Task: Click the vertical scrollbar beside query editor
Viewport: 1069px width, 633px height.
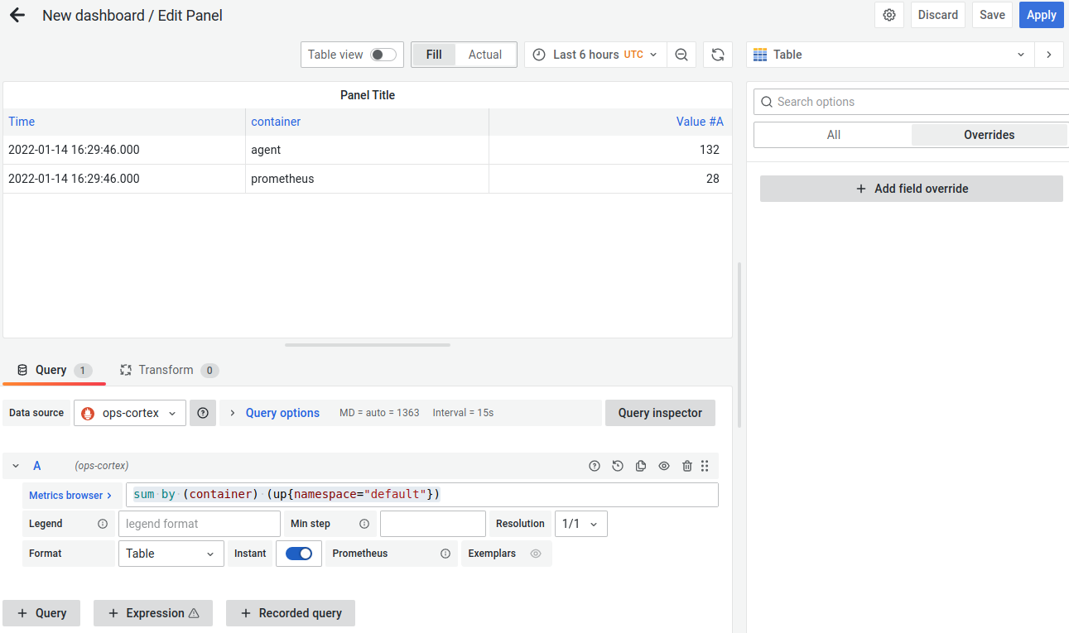Action: coord(739,345)
